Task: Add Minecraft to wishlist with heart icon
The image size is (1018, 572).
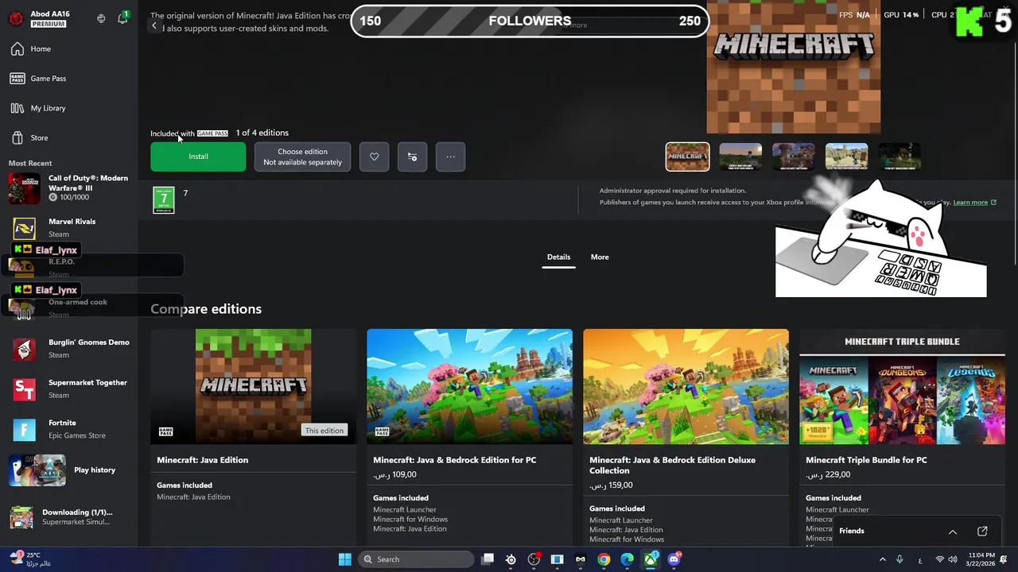Action: point(374,157)
